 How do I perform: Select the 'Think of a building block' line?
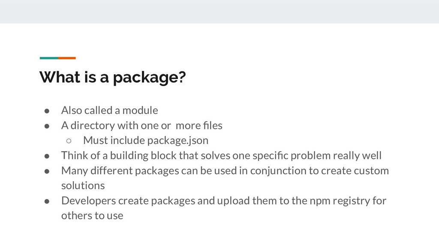[221, 155]
